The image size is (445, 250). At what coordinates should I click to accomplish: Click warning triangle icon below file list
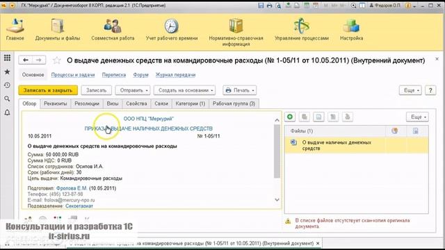288,221
